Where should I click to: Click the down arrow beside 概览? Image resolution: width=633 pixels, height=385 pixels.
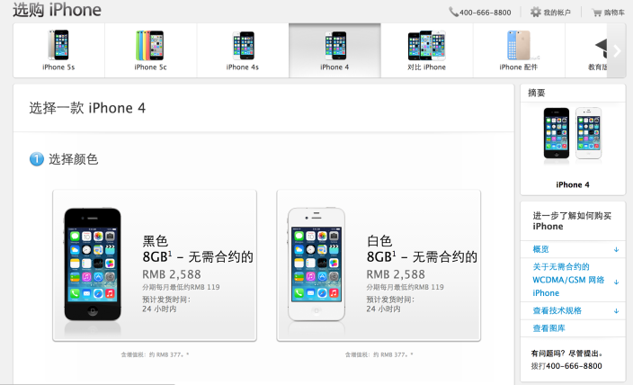[617, 250]
